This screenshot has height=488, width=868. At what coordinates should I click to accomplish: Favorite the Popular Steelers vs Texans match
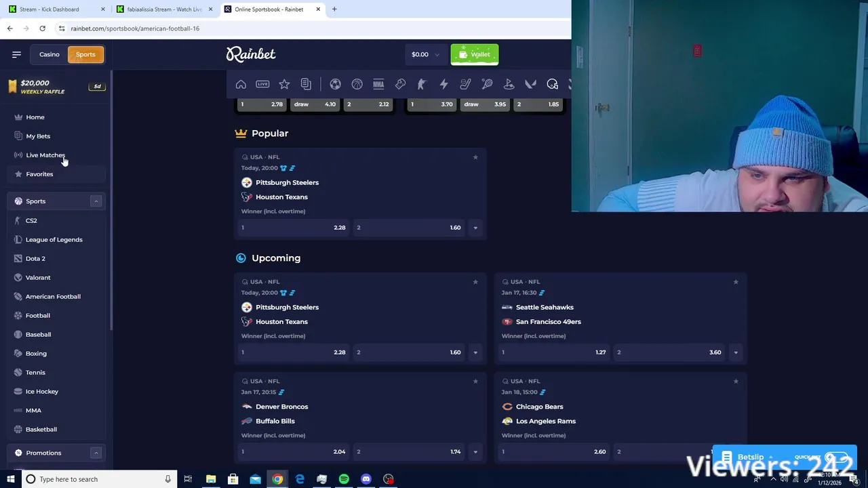(475, 157)
